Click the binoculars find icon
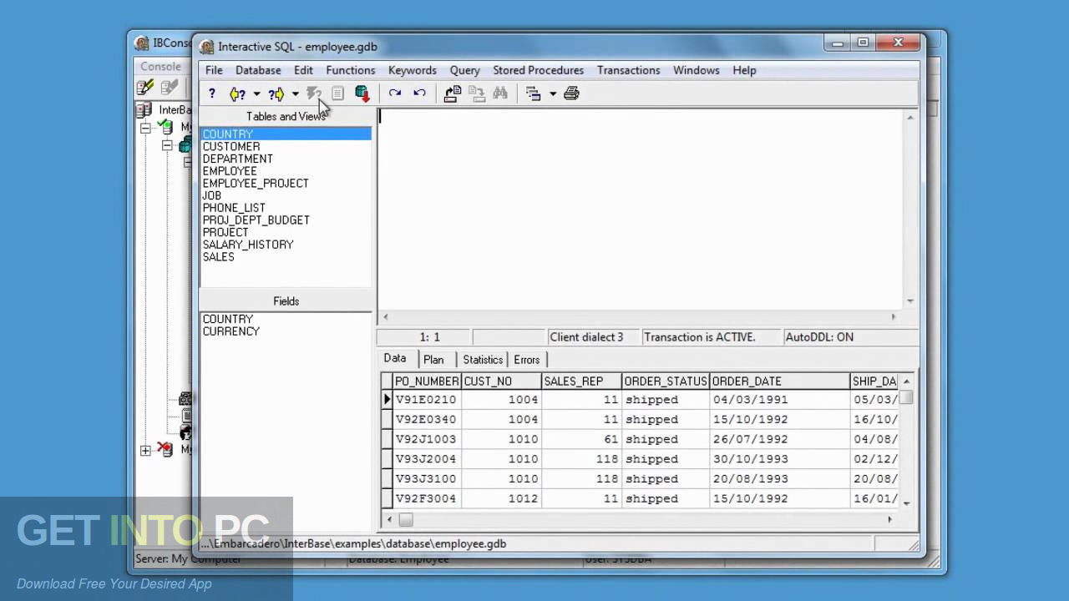1069x601 pixels. click(x=500, y=93)
